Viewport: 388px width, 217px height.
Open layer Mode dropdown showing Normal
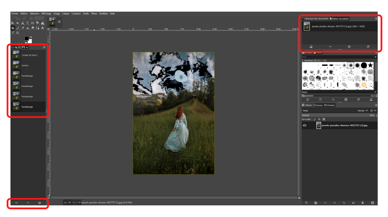coord(335,110)
